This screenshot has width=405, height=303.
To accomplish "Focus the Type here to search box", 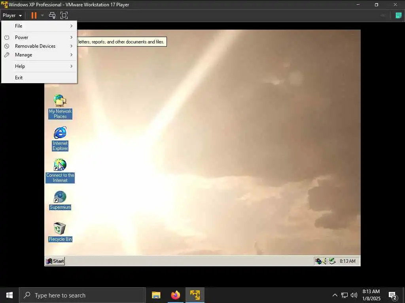I will pyautogui.click(x=82, y=295).
